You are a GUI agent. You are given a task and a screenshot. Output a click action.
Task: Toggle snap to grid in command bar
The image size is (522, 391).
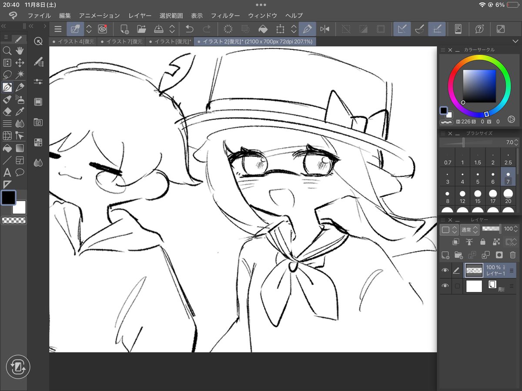tap(437, 29)
